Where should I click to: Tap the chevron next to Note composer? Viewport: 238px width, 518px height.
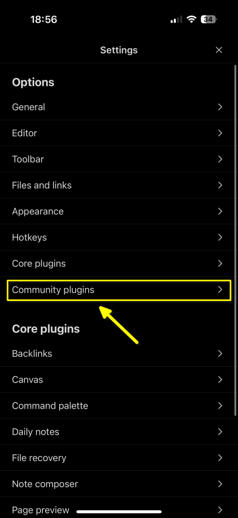tap(220, 484)
